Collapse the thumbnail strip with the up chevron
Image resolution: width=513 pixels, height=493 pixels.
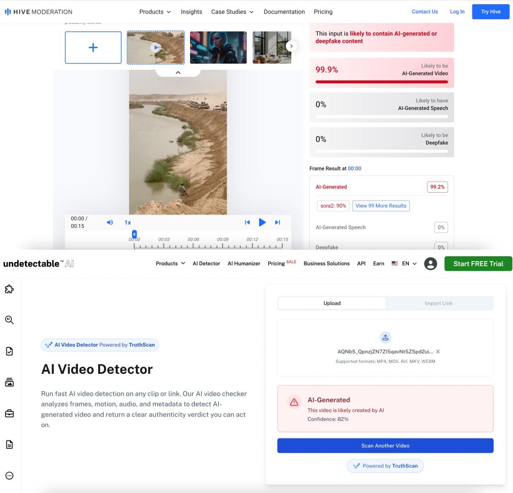pos(178,73)
